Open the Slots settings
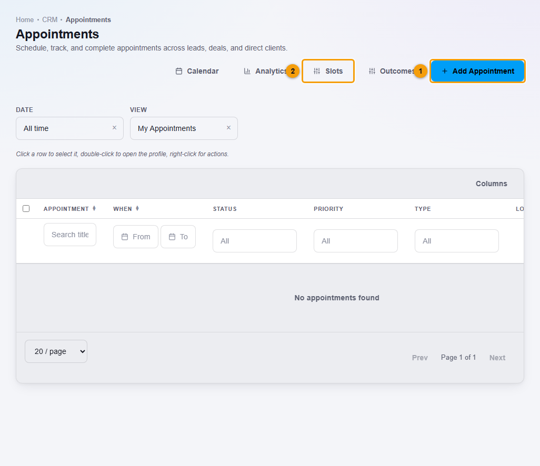540x466 pixels. (328, 71)
